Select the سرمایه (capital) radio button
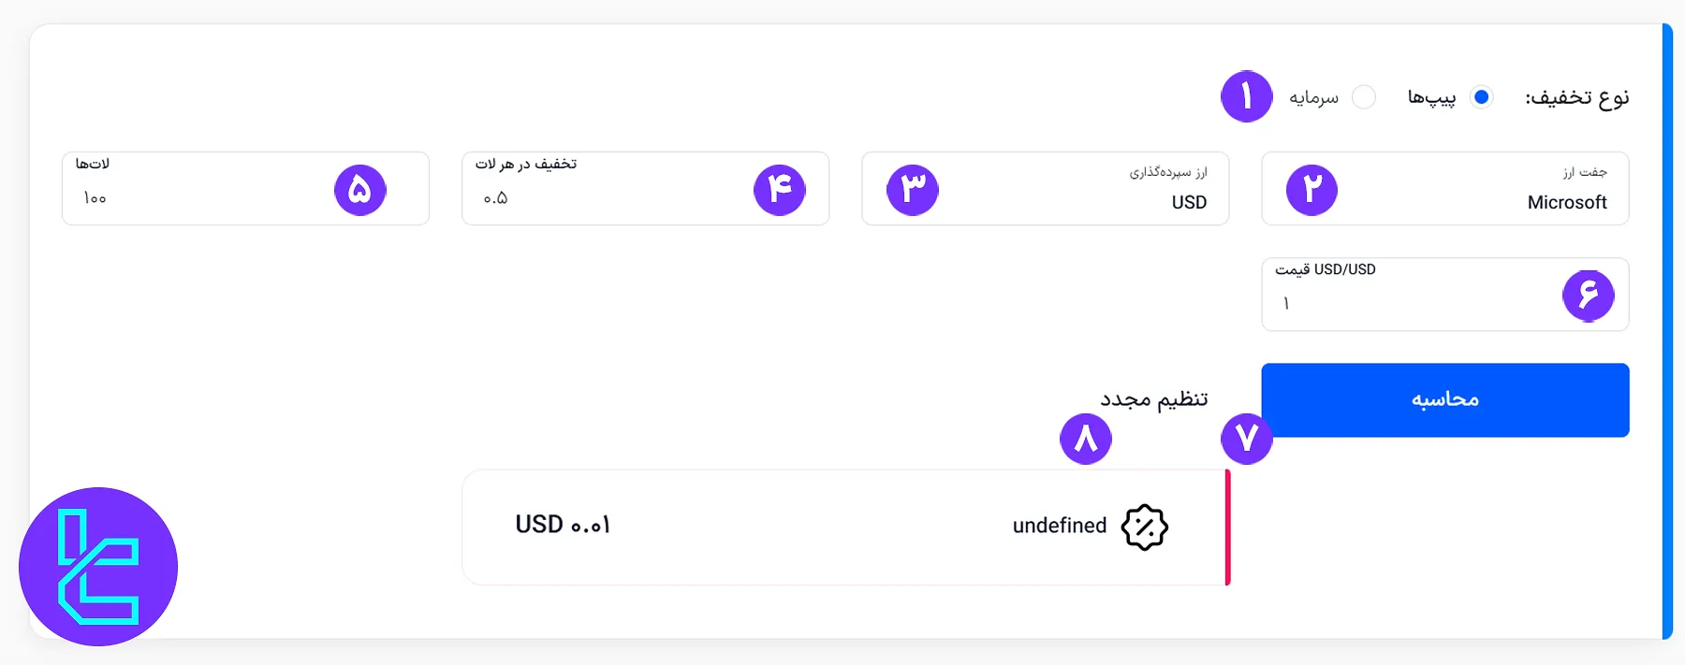This screenshot has height=665, width=1685. click(1365, 96)
